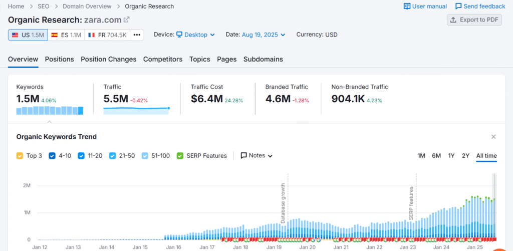Select the All time range
Image resolution: width=513 pixels, height=251 pixels.
point(486,156)
